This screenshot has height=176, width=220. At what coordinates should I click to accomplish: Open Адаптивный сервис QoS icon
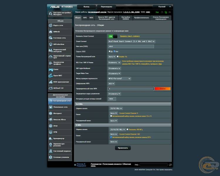50,57
